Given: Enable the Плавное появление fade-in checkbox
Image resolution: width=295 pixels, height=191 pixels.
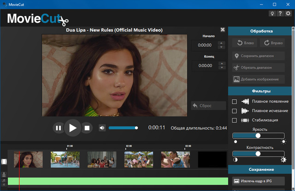Looking at the screenshot, I should point(235,101).
